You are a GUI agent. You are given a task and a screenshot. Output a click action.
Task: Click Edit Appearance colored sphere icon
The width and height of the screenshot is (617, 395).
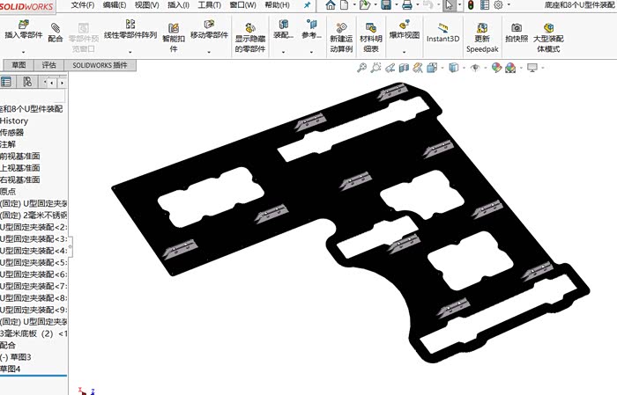point(496,68)
